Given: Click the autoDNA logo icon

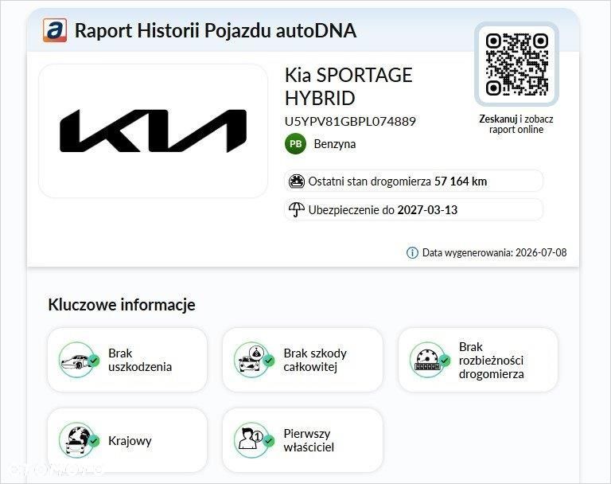Looking at the screenshot, I should 55,30.
